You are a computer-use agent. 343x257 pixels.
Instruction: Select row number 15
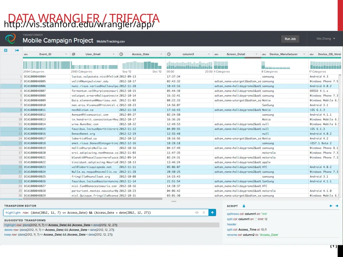pyautogui.click(x=11, y=143)
